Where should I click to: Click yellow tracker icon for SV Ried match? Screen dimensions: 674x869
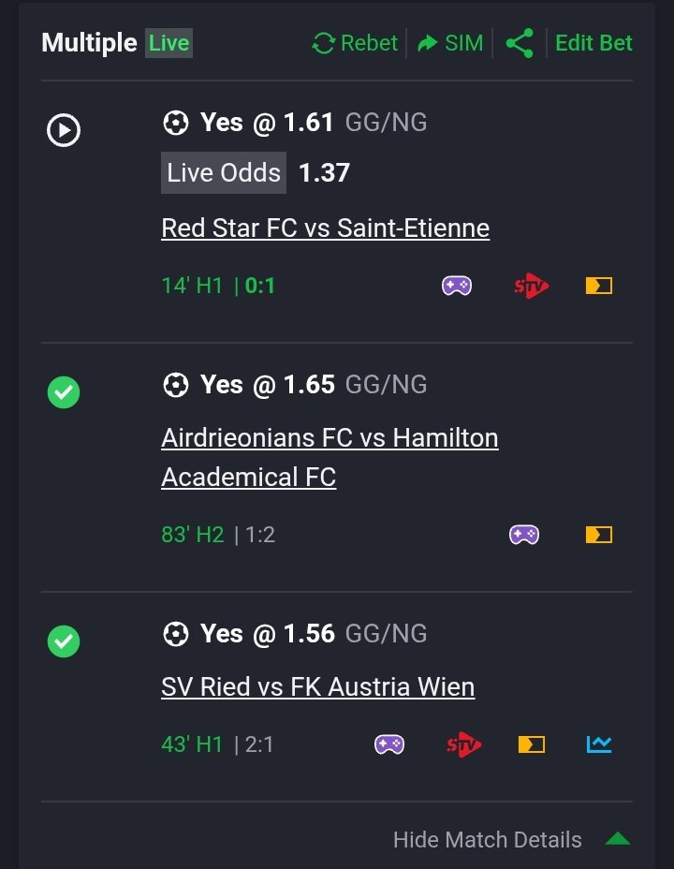click(532, 744)
